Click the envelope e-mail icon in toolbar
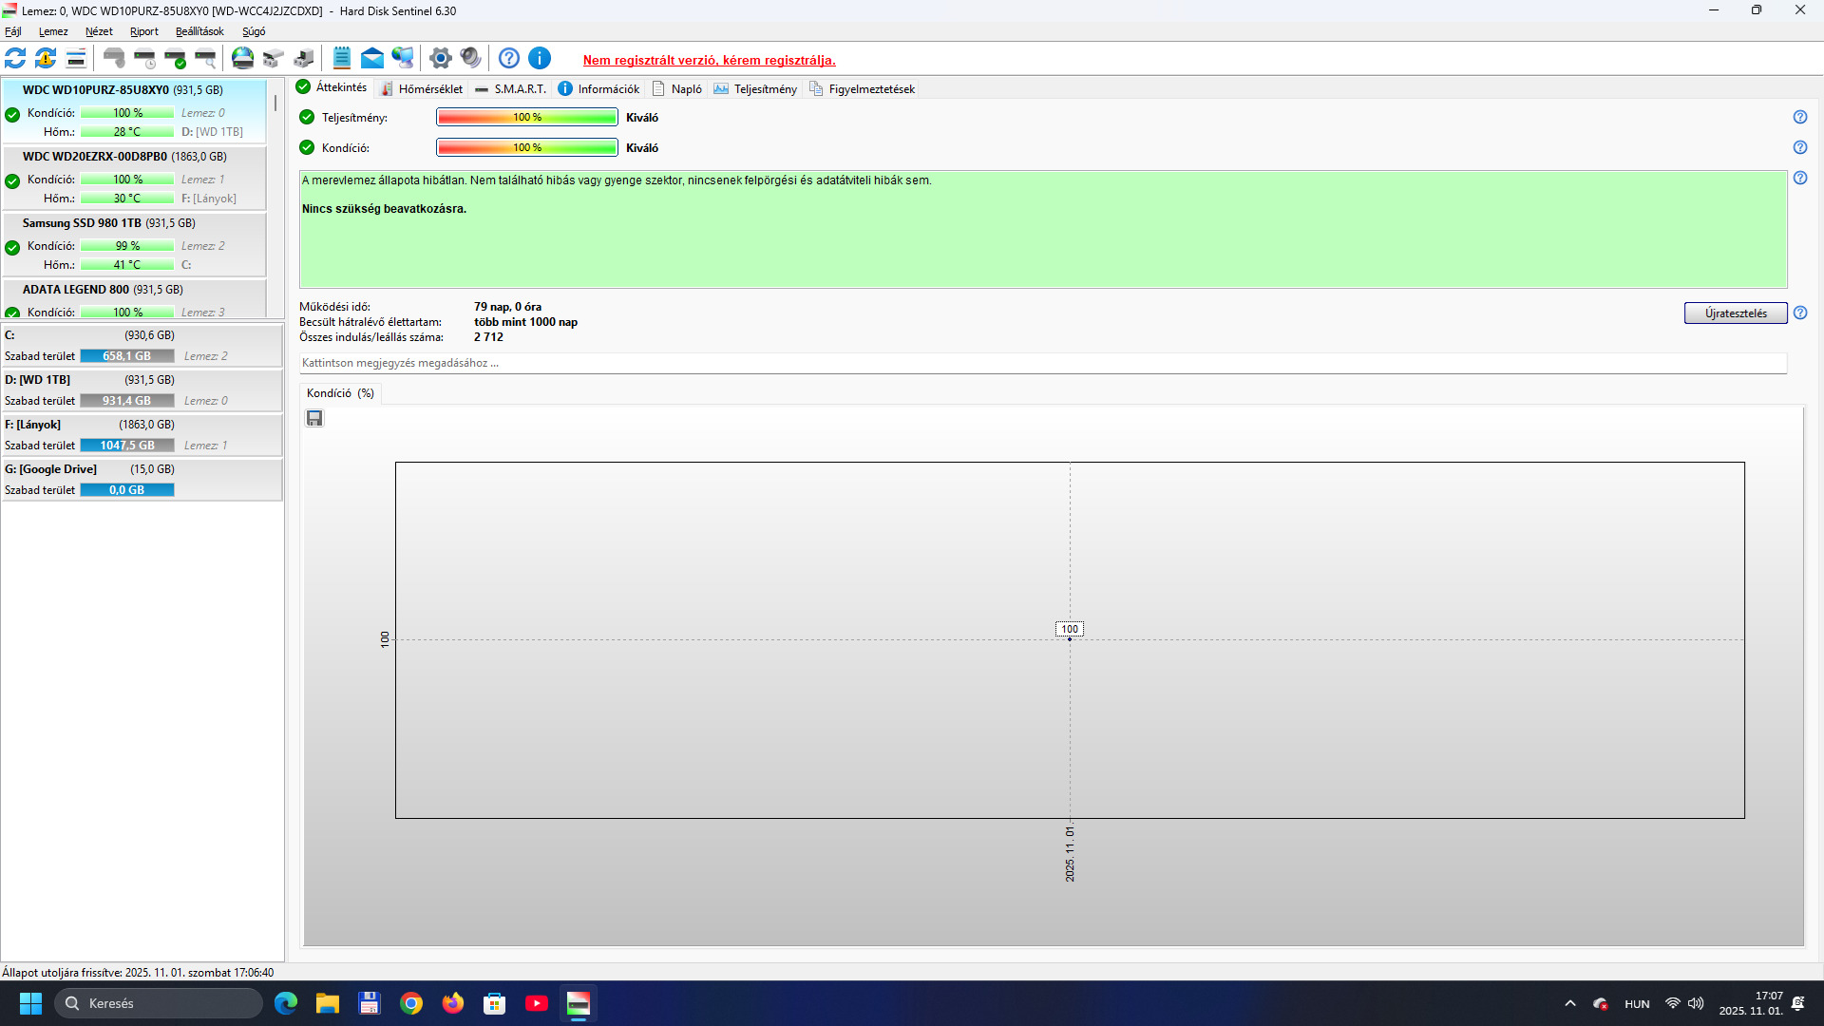 [x=372, y=59]
